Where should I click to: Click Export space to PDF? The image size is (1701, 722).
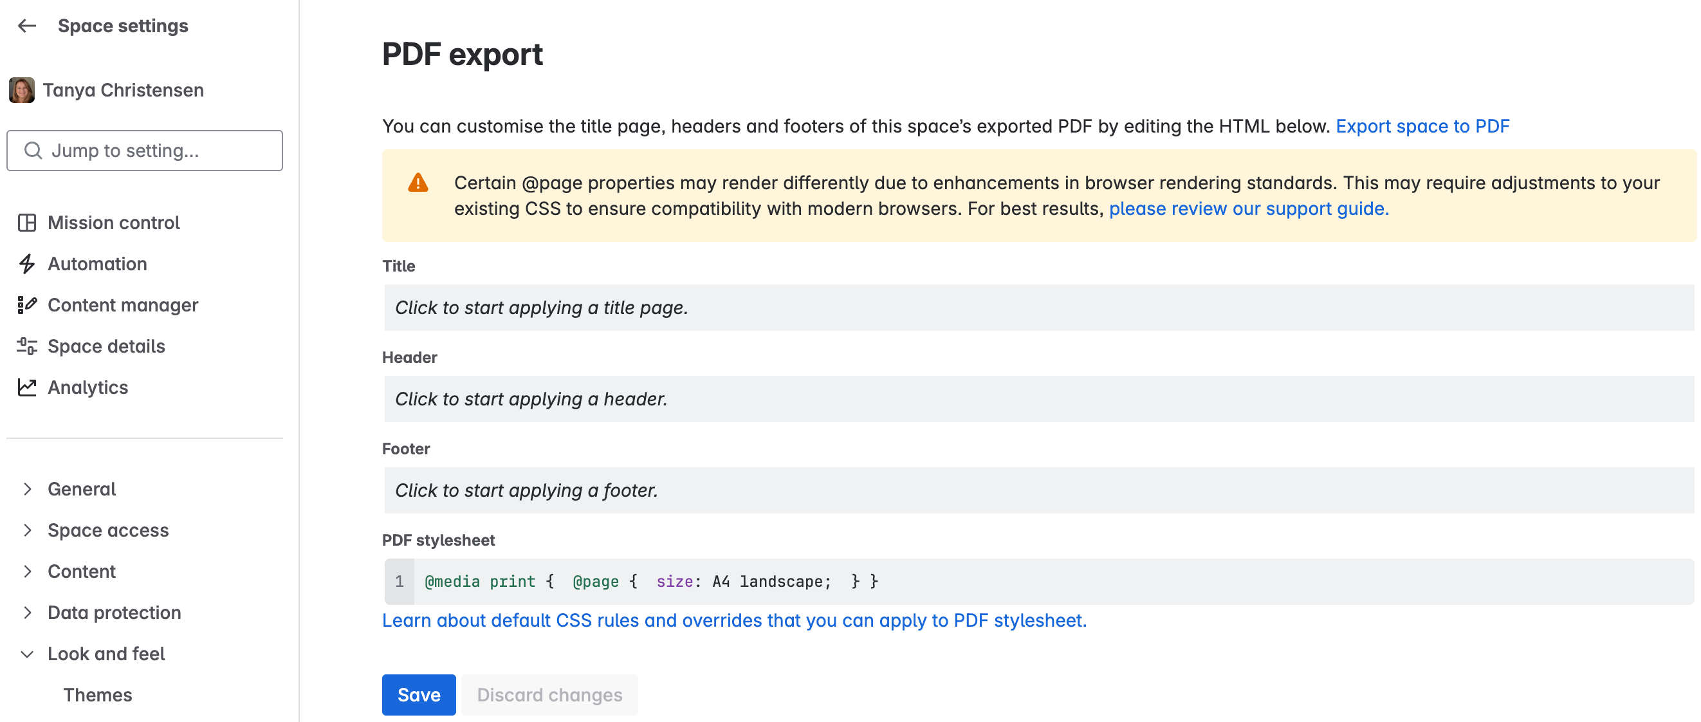[1422, 125]
